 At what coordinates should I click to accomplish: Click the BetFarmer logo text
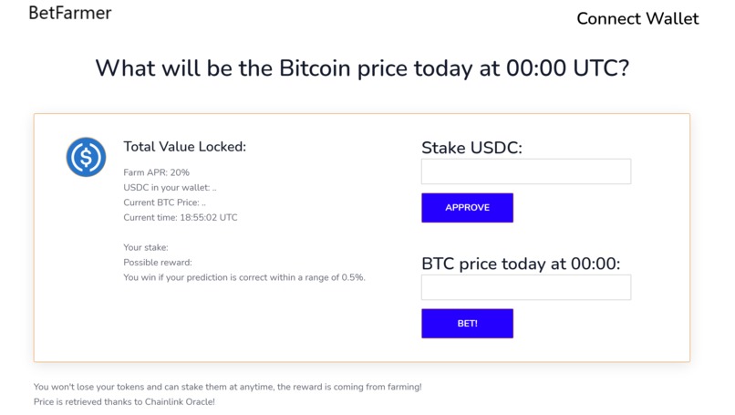[70, 13]
